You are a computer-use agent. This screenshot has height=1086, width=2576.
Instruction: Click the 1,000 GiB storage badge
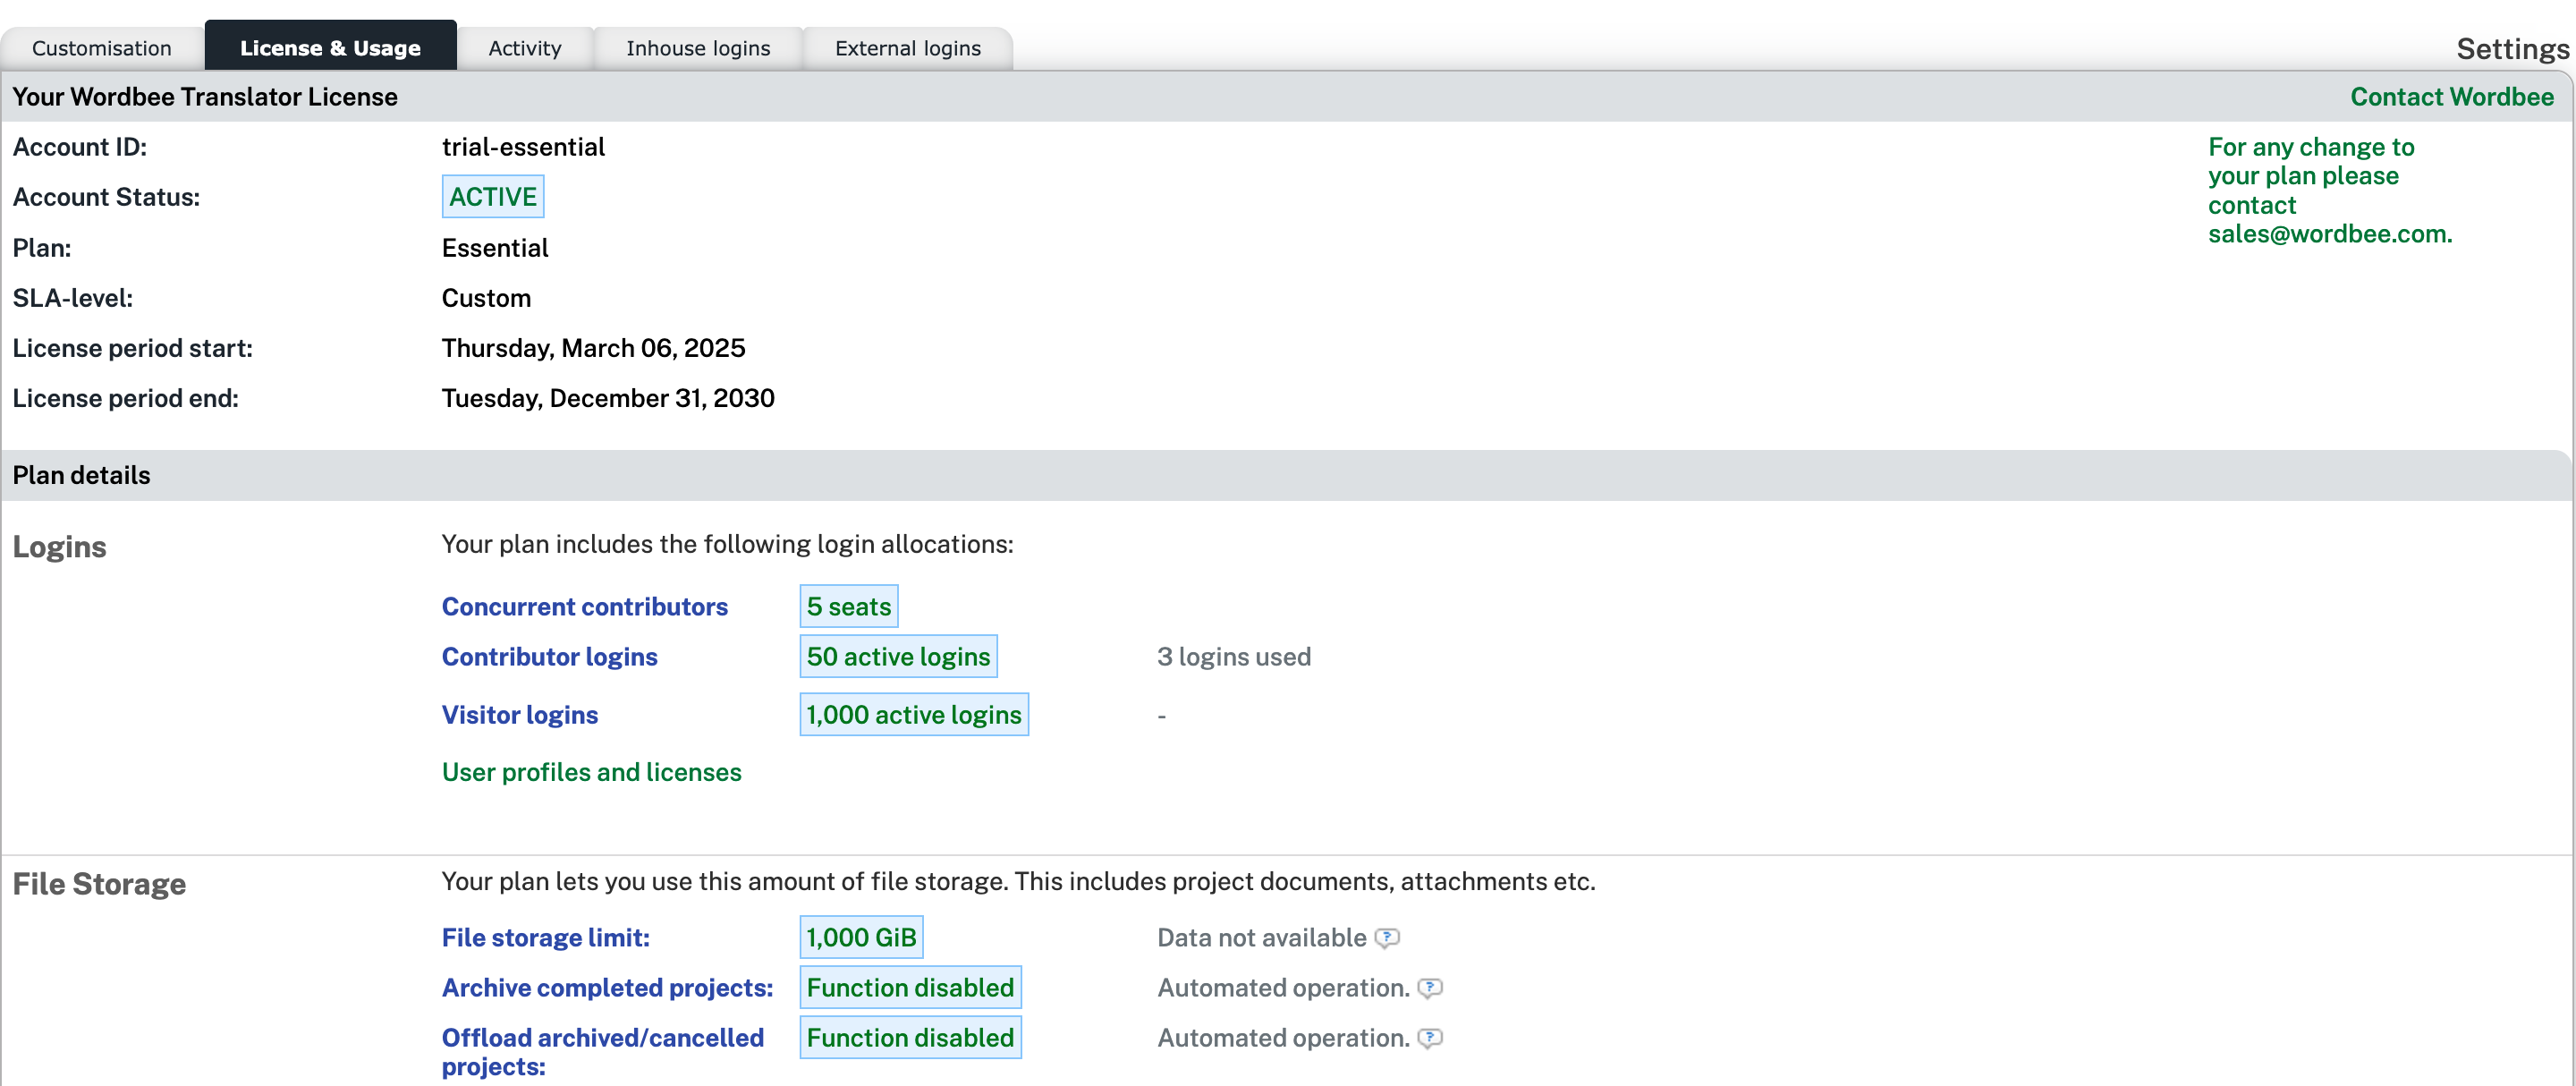click(860, 938)
